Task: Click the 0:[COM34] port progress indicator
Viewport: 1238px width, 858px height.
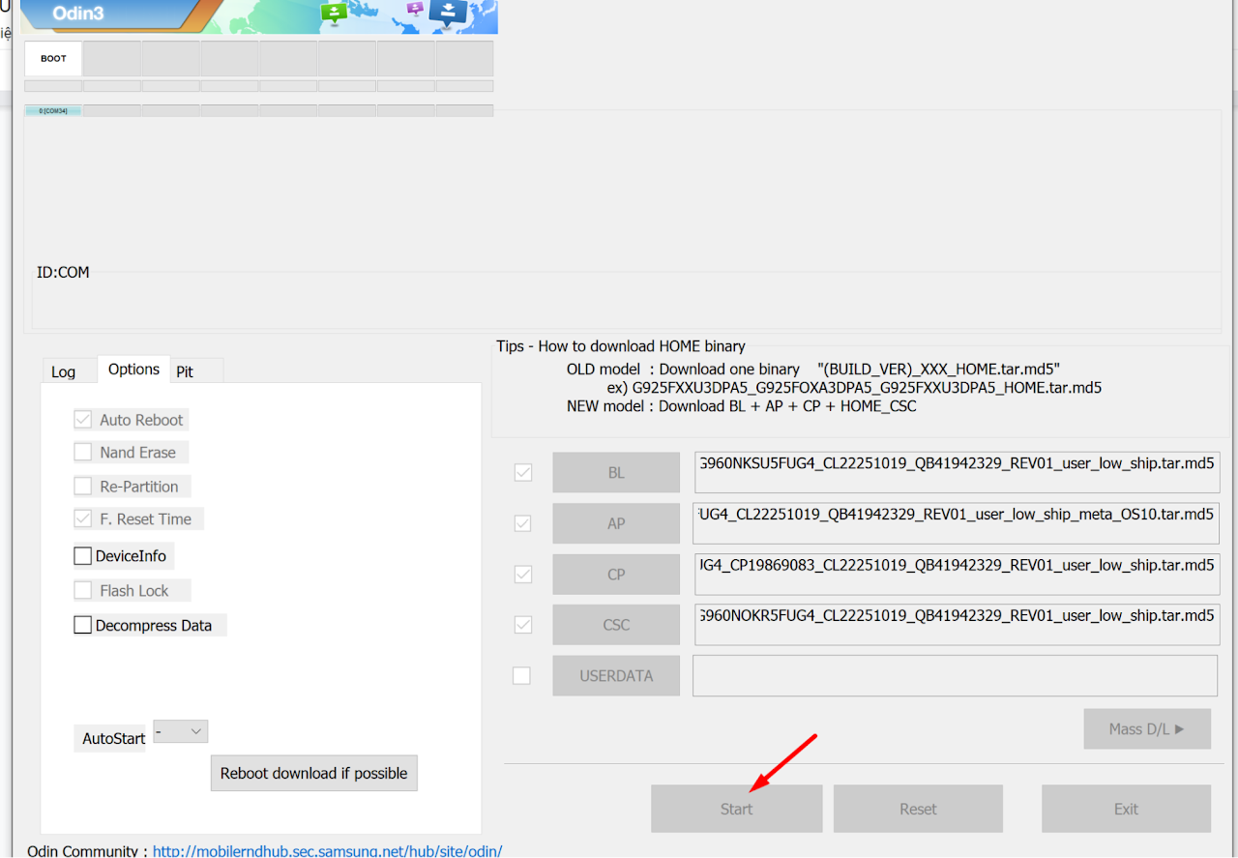Action: click(53, 111)
